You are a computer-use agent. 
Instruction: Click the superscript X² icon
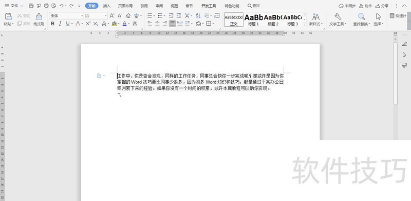click(88, 24)
